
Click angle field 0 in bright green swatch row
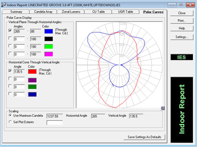click(19, 47)
